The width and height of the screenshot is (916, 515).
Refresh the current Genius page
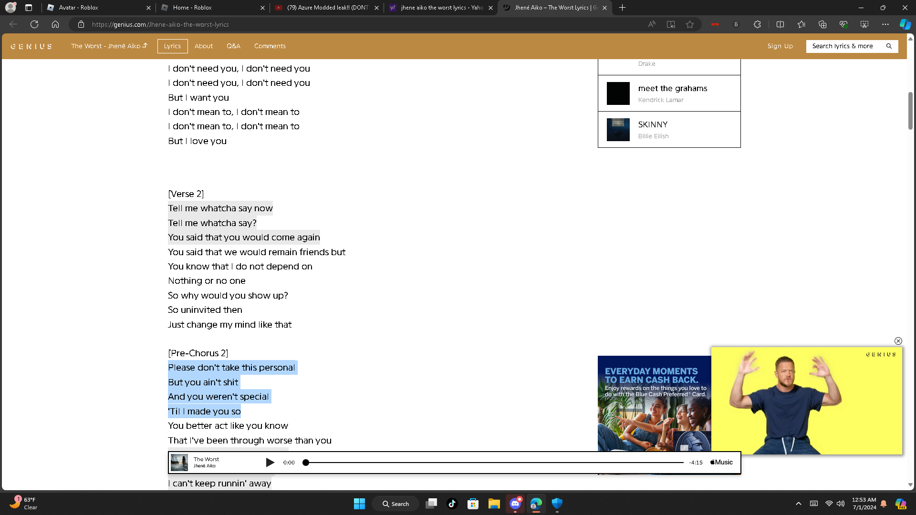pyautogui.click(x=34, y=24)
